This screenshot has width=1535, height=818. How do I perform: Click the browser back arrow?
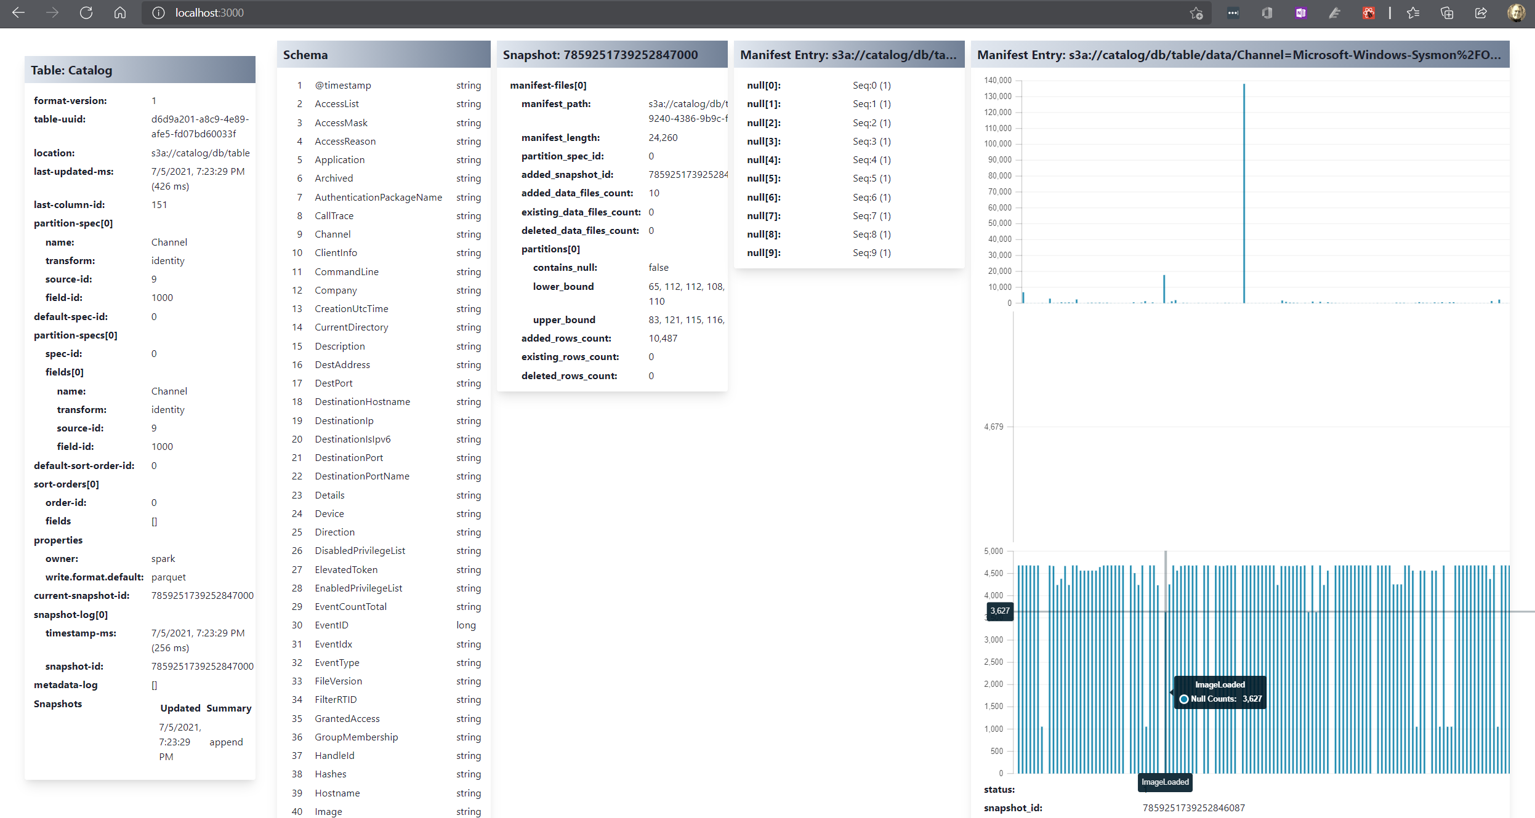click(18, 13)
